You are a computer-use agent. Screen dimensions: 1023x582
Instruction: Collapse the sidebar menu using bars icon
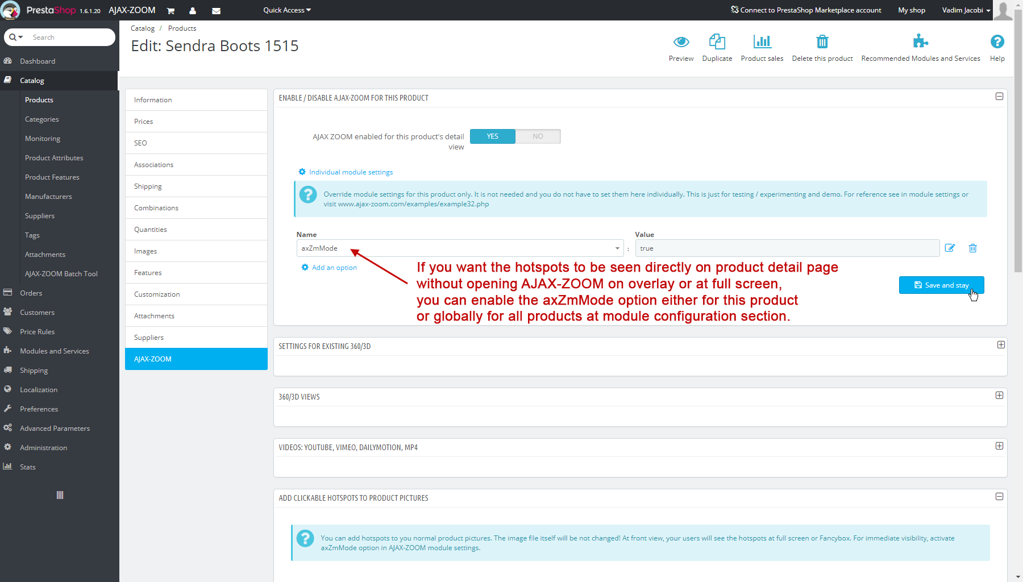click(x=60, y=495)
